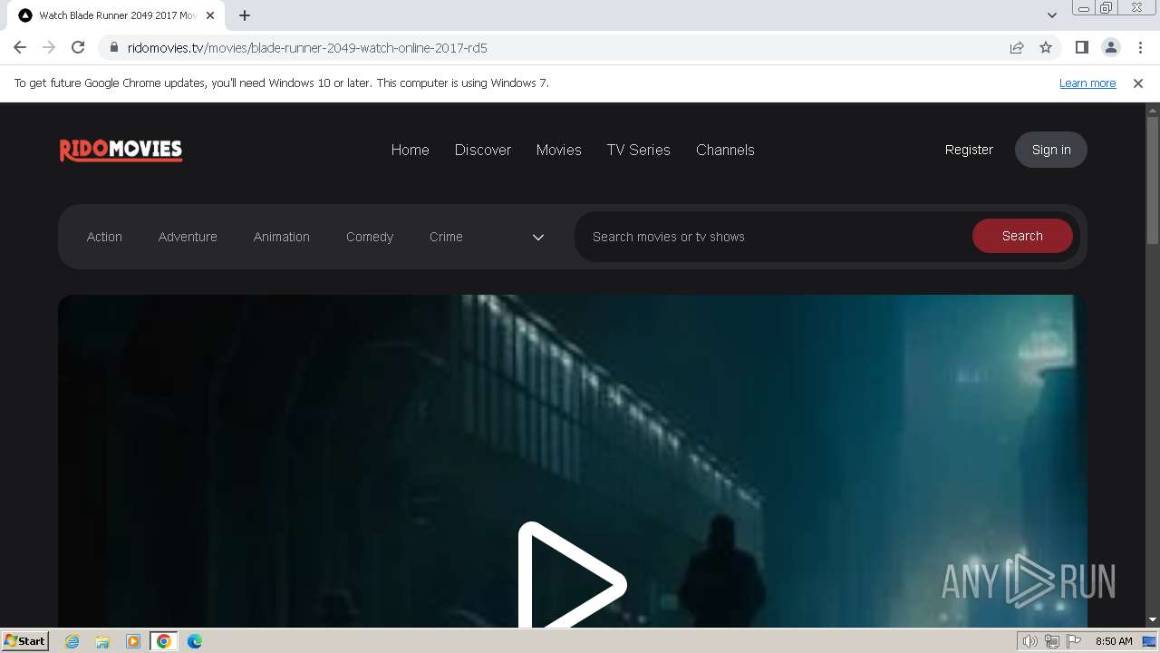Click the system clock 8:50 AM
The height and width of the screenshot is (653, 1160).
[x=1114, y=641]
